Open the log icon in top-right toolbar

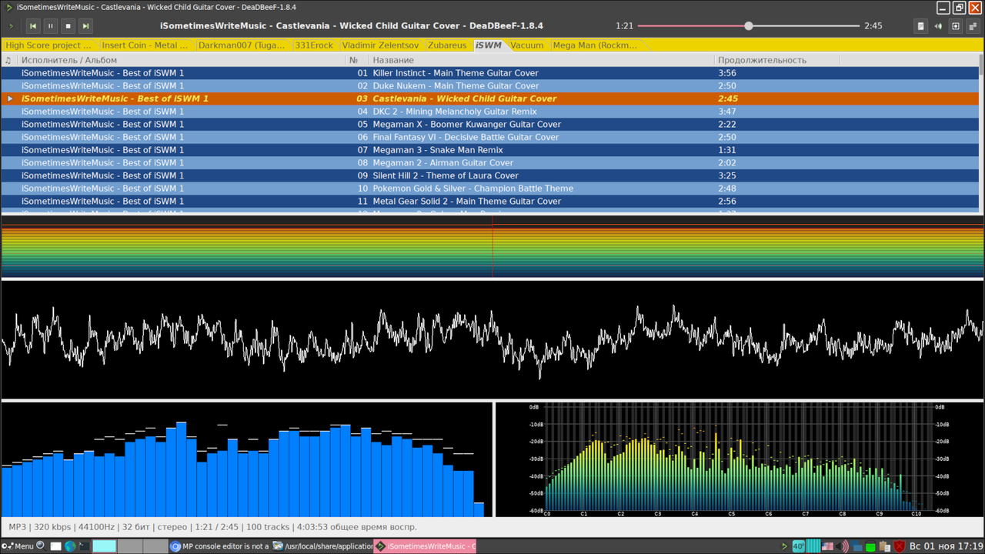pyautogui.click(x=920, y=25)
